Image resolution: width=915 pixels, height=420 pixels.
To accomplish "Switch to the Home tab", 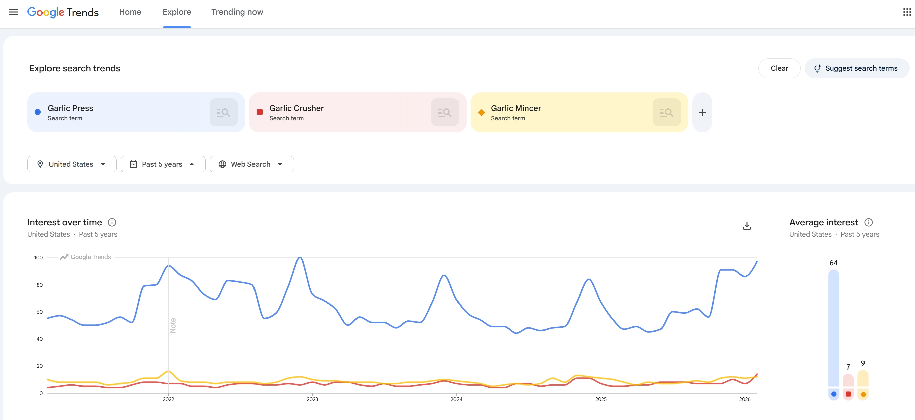I will tap(130, 12).
